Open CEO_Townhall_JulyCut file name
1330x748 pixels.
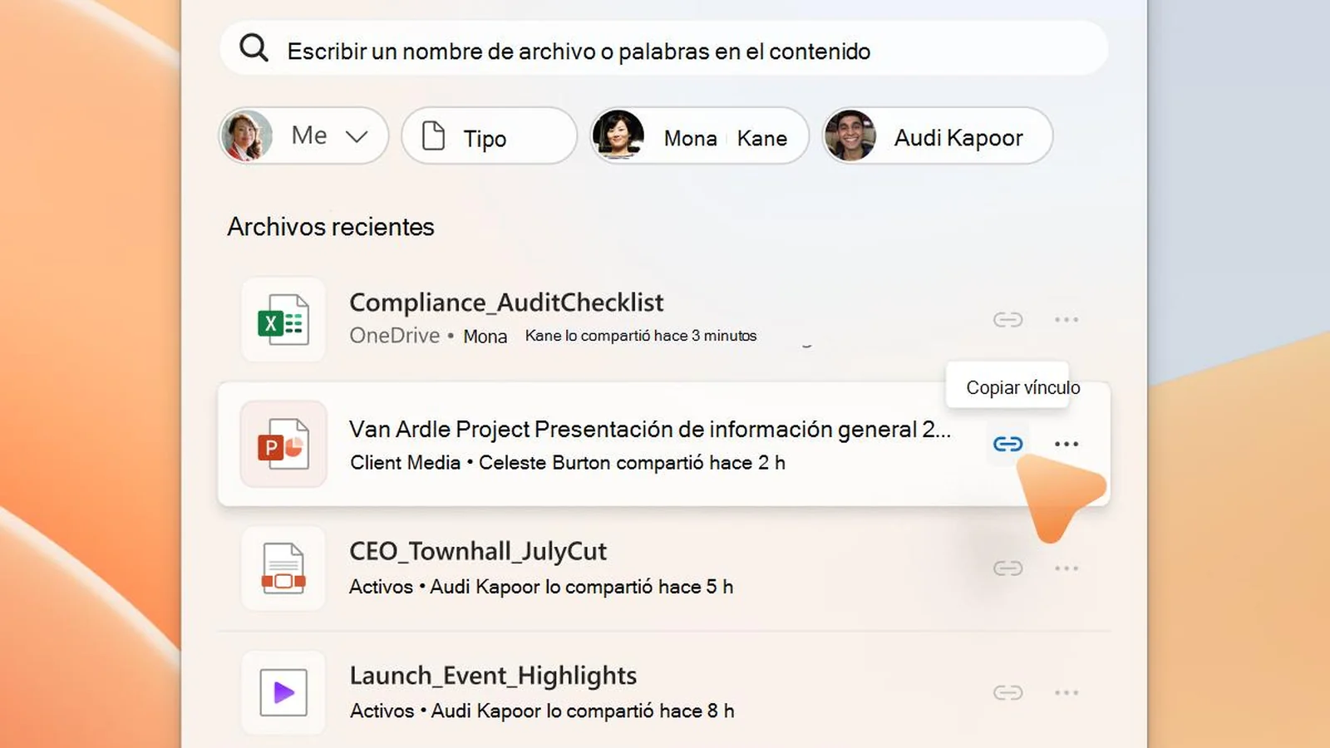click(478, 551)
